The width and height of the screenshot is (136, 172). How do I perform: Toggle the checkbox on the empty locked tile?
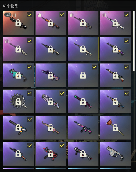click(94, 67)
